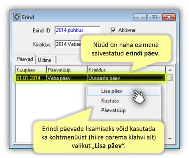This screenshot has height=158, width=189.
Task: Click the Päevatüüp column header
Action: pyautogui.click(x=67, y=70)
